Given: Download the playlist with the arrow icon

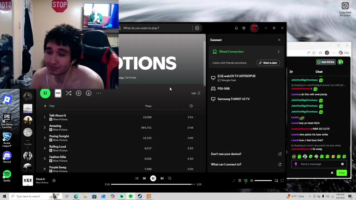Looking at the screenshot, I should (88, 93).
